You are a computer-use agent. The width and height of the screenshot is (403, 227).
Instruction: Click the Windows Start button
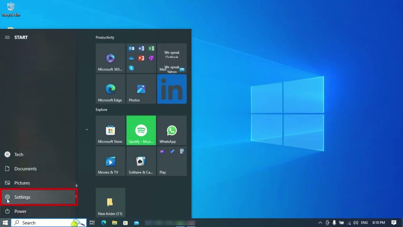click(5, 223)
